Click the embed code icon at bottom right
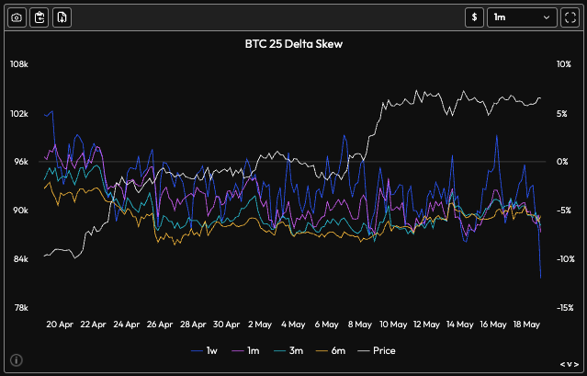This screenshot has width=587, height=376. coord(570,364)
